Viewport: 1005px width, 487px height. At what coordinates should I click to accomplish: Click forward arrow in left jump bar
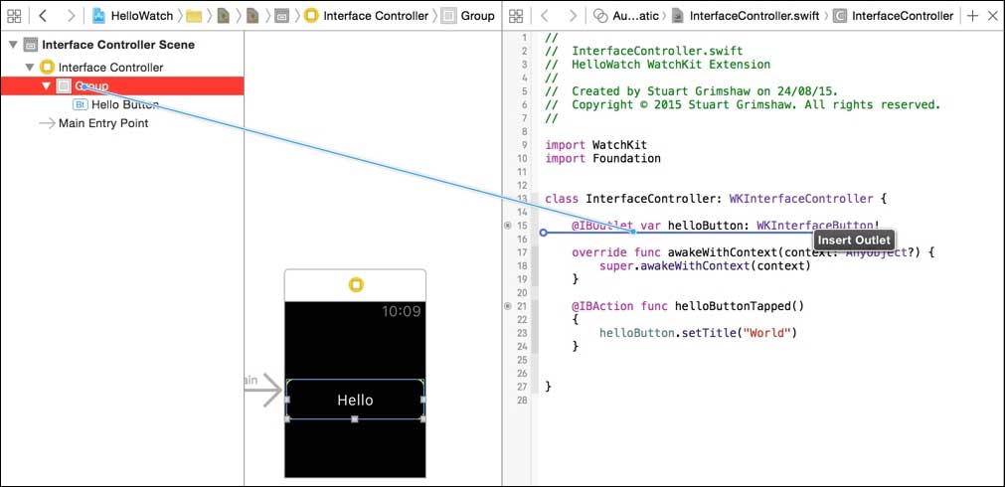71,16
